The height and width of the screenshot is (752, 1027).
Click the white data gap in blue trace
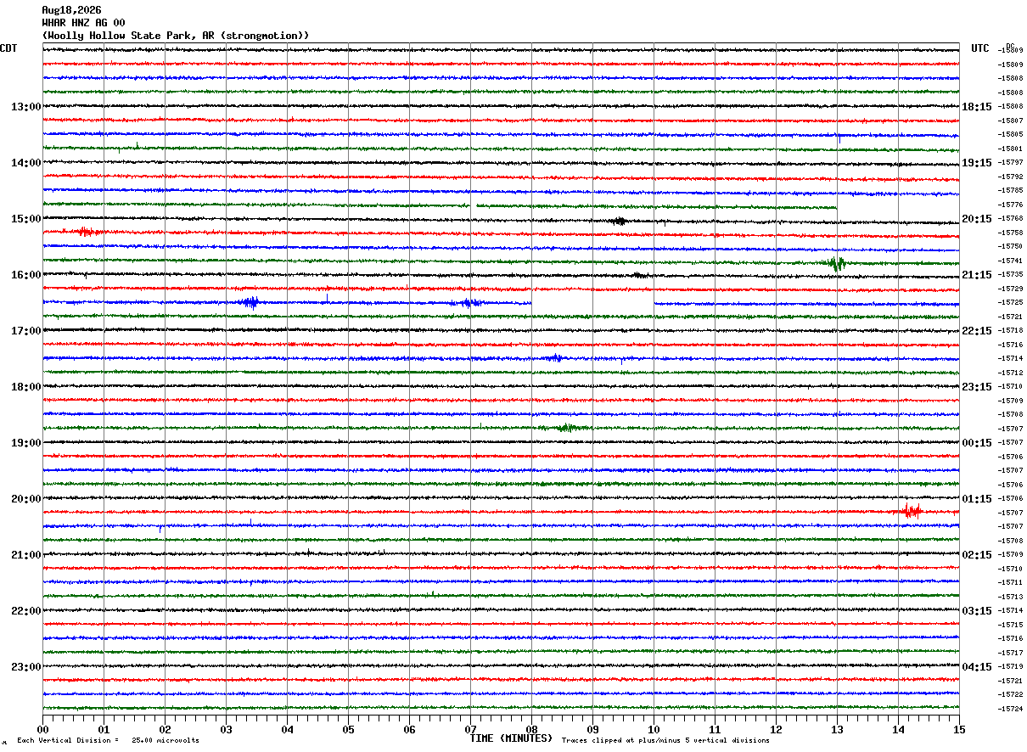point(592,302)
